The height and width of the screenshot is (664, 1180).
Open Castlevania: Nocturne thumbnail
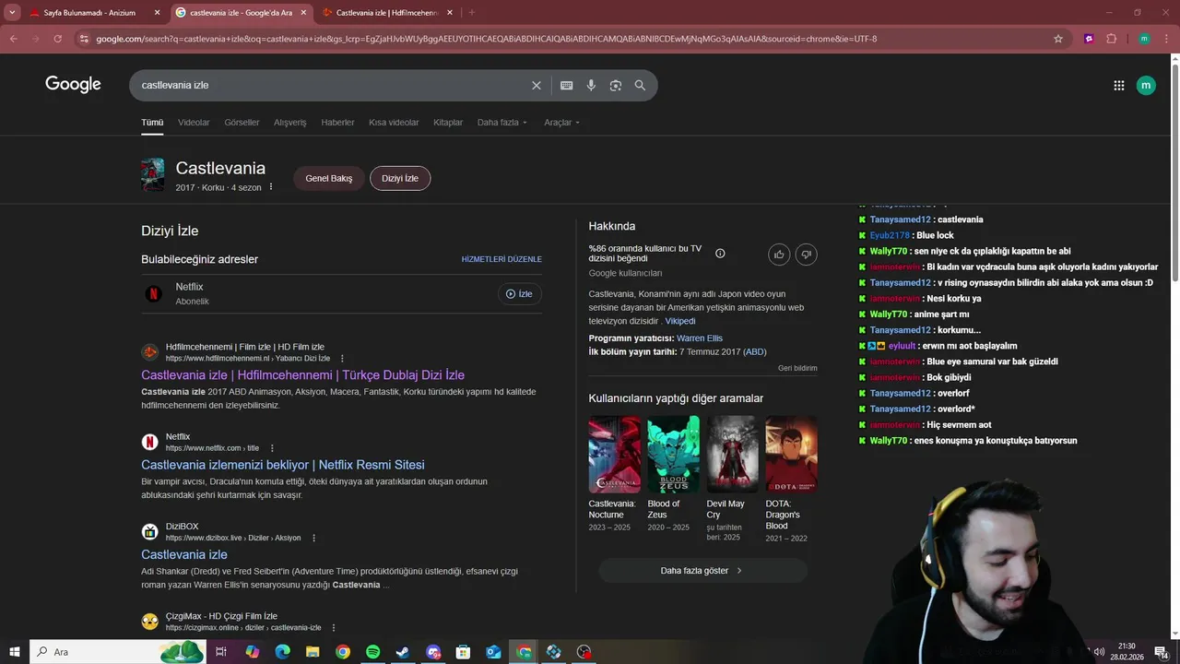point(615,454)
